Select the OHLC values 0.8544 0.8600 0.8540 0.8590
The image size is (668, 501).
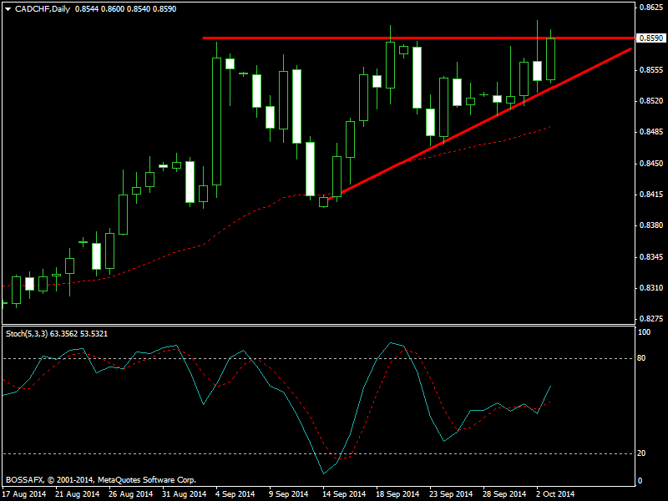click(126, 9)
